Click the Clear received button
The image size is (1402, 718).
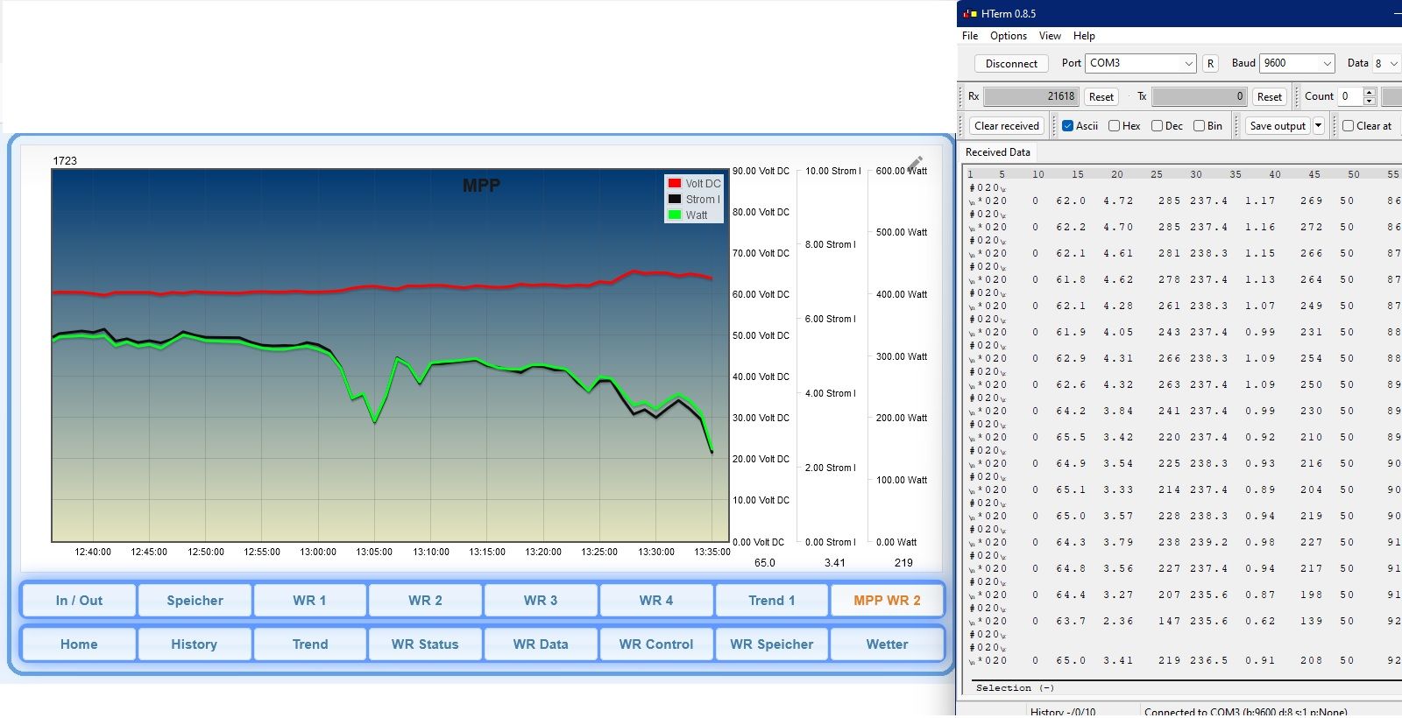[x=1007, y=126]
